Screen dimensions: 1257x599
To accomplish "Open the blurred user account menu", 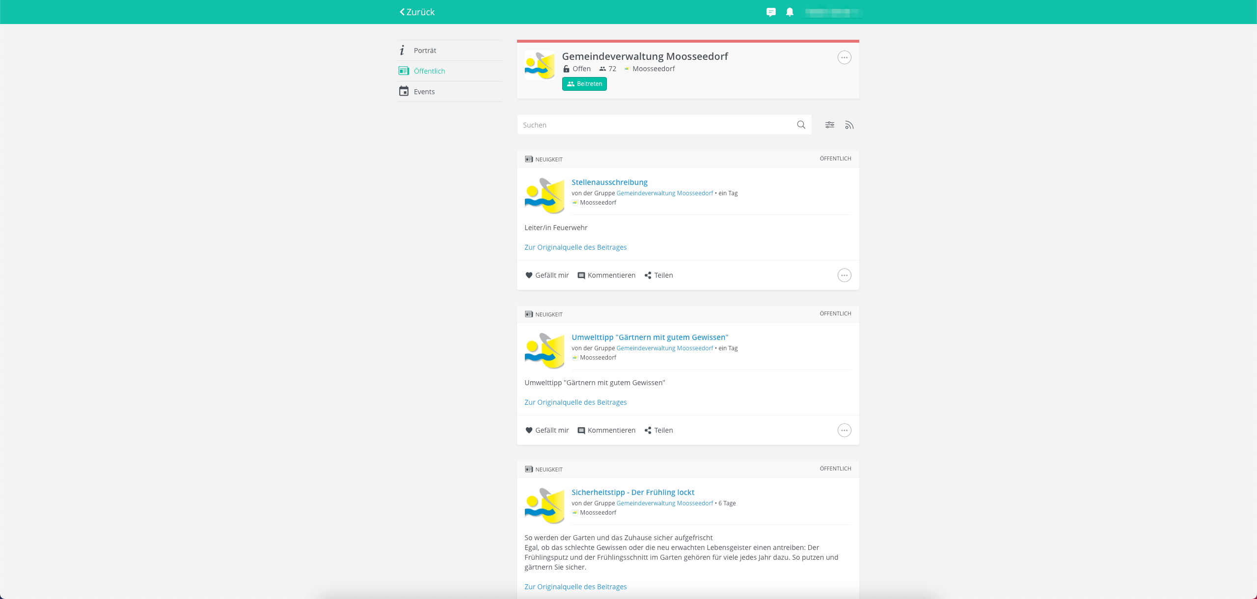I will pyautogui.click(x=833, y=13).
